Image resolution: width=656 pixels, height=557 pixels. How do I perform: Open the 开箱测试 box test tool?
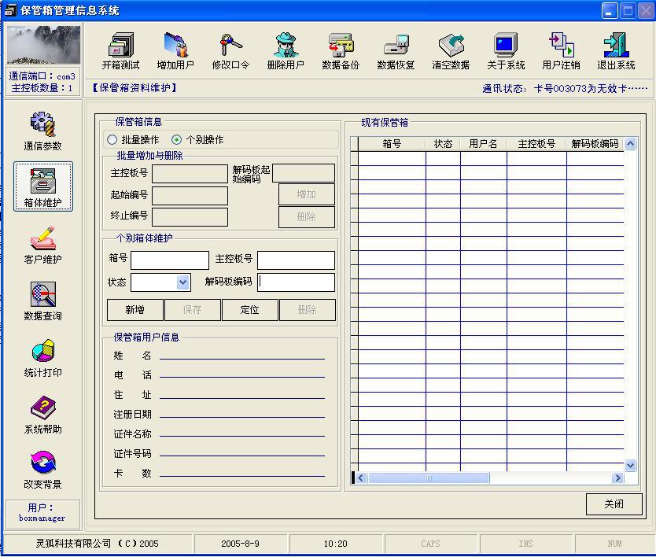coord(120,50)
